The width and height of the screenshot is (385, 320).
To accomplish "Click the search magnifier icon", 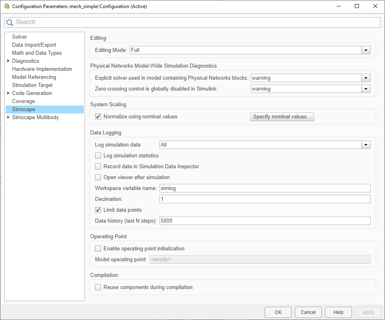I will tap(10, 23).
